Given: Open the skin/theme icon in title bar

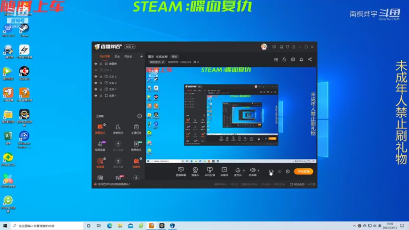Looking at the screenshot, I should tap(287, 47).
